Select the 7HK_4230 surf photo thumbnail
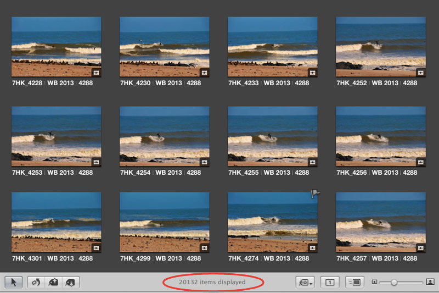 click(x=164, y=47)
